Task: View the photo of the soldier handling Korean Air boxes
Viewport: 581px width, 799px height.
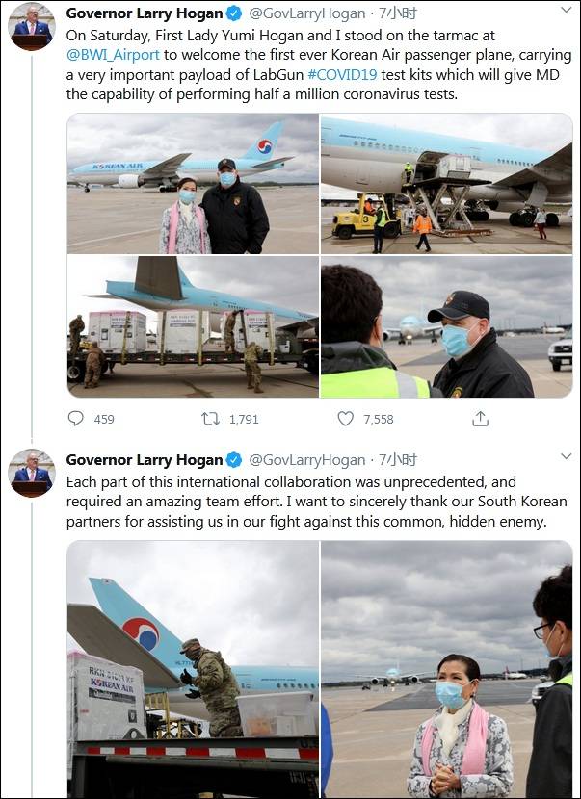Action: (x=193, y=669)
